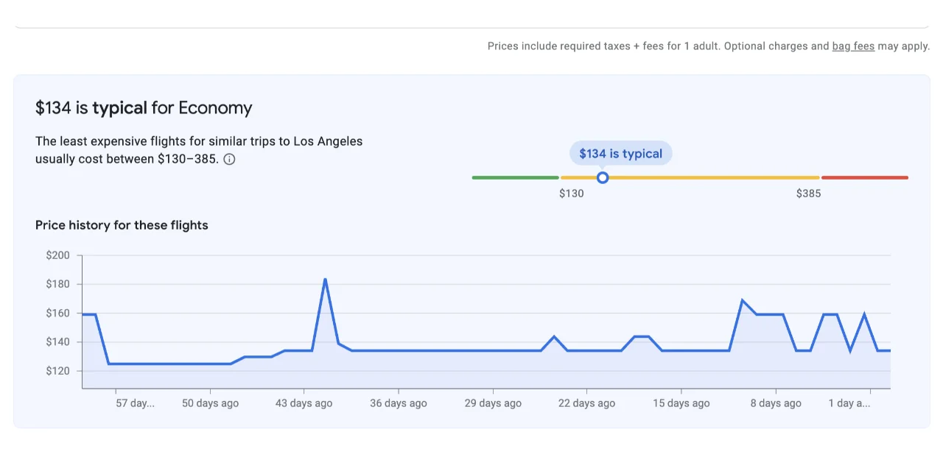Click the circular $134 marker on the price bar

pos(603,177)
